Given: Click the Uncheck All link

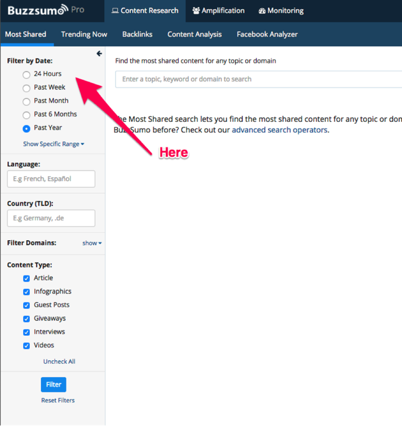Looking at the screenshot, I should point(59,361).
